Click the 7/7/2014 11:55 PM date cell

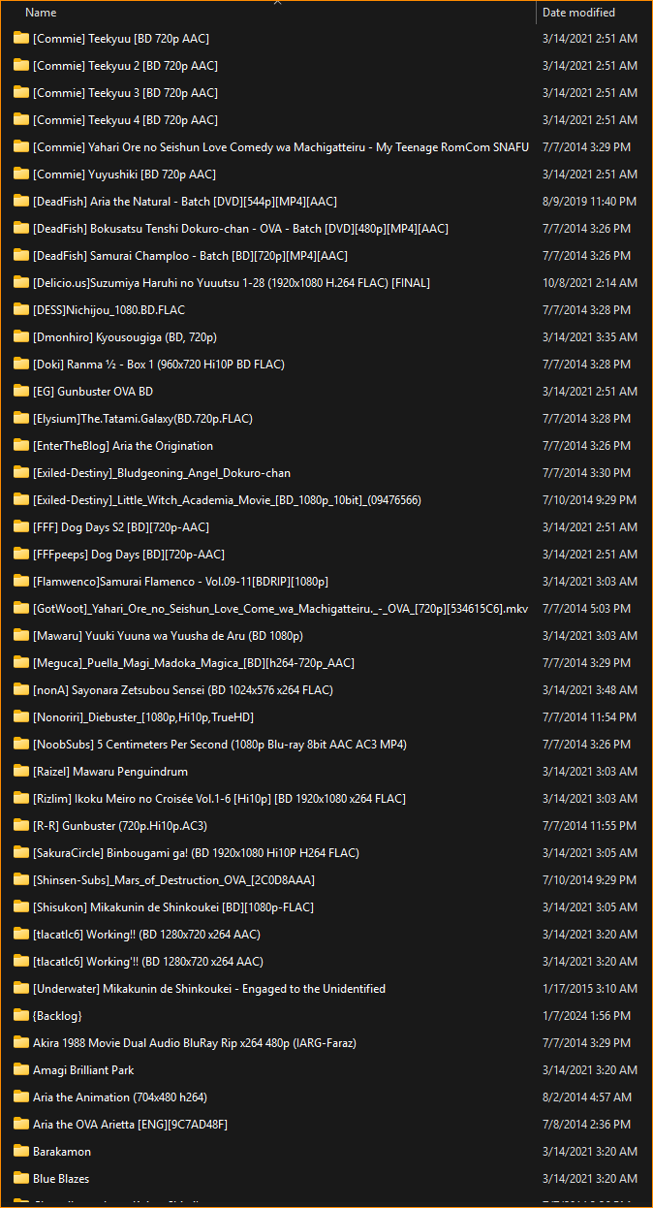589,826
